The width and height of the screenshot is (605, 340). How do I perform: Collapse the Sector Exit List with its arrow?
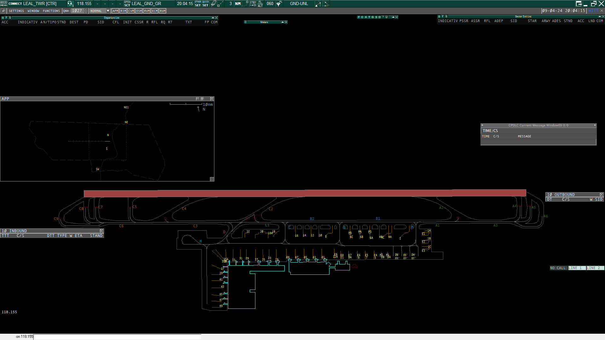point(600,16)
